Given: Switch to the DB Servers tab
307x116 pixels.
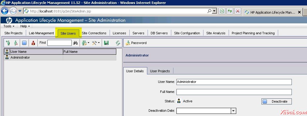Looking at the screenshot, I should point(159,33).
